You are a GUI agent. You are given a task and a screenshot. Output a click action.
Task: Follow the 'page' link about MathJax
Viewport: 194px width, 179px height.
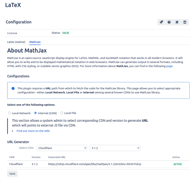[169, 66]
